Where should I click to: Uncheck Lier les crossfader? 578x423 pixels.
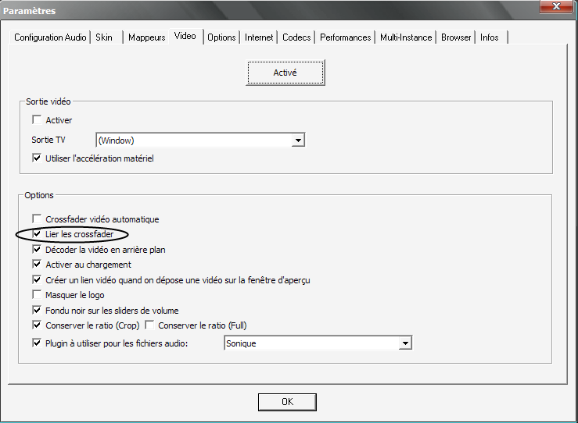pyautogui.click(x=37, y=234)
